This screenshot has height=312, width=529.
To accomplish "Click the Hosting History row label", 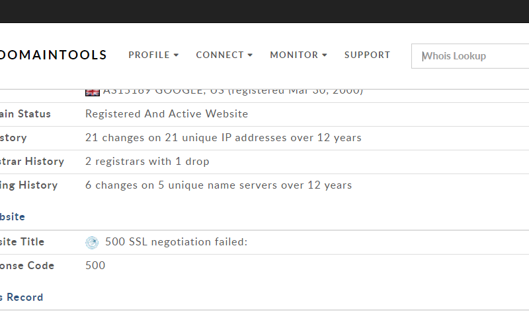I will (x=28, y=185).
